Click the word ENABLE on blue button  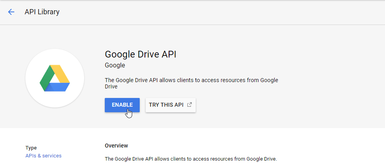tap(122, 105)
